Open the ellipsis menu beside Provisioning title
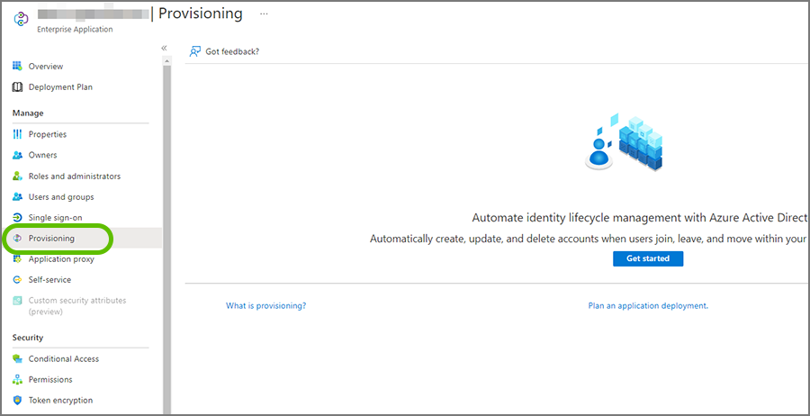The width and height of the screenshot is (810, 416). 264,14
